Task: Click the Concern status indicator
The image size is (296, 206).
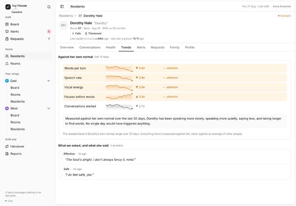Action: tap(284, 16)
